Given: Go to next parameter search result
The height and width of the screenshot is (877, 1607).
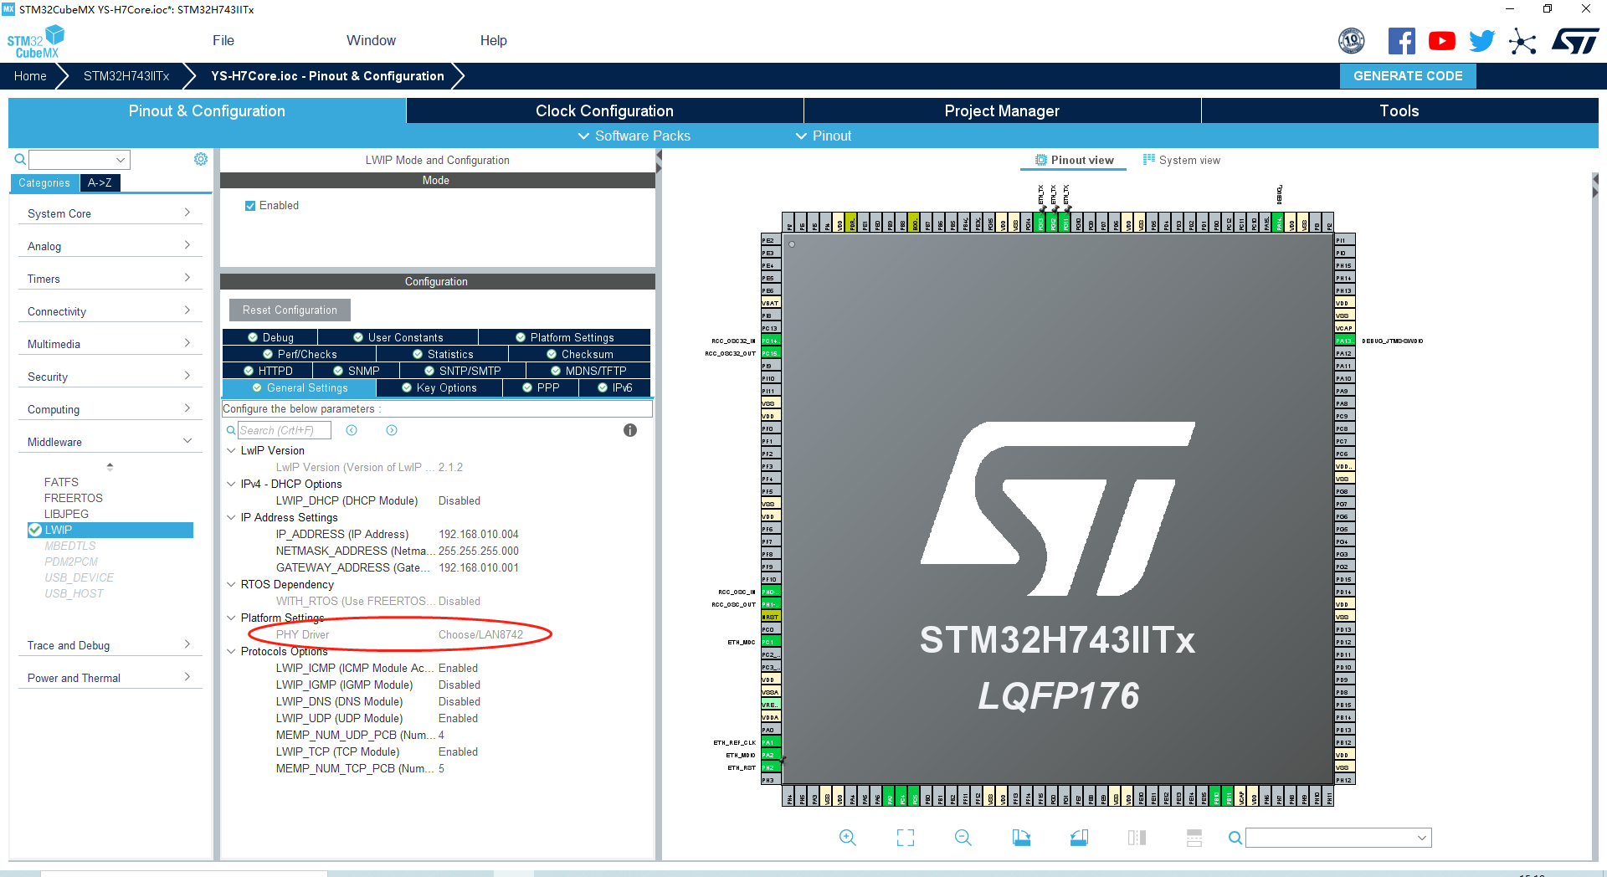Looking at the screenshot, I should 392,430.
